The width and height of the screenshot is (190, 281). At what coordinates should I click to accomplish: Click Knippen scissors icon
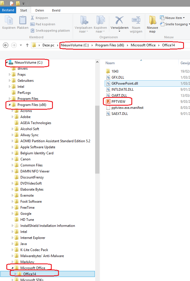(x=32, y=18)
